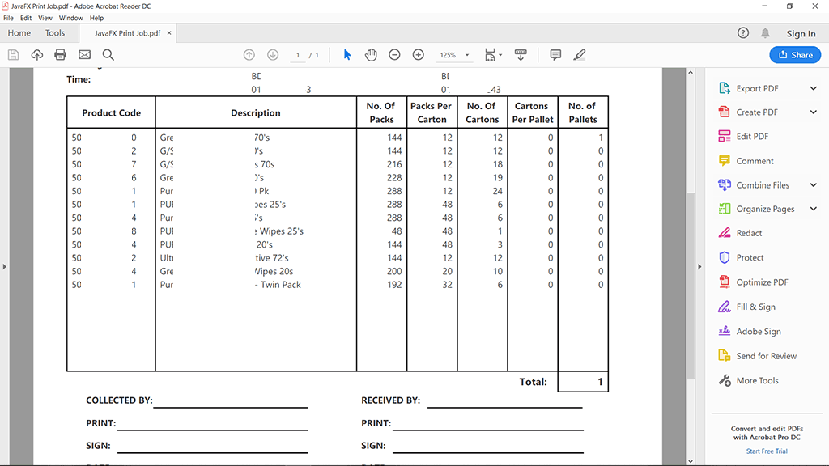Click the Total pallets value box

click(583, 382)
